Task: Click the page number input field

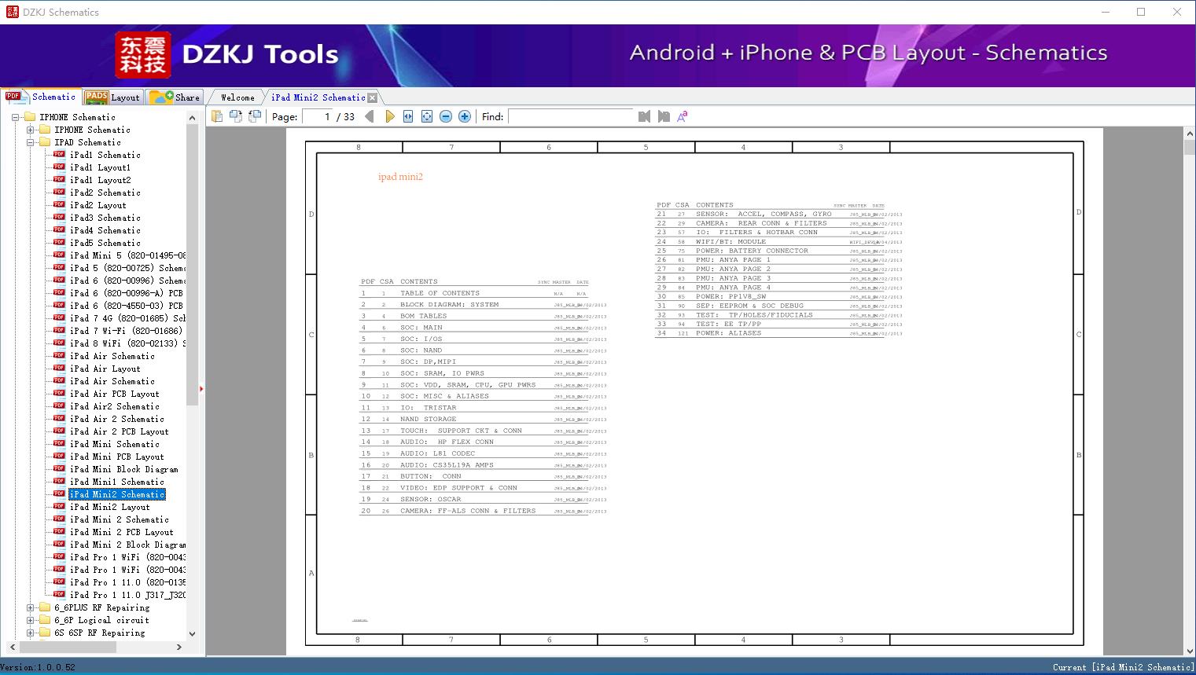Action: pos(317,116)
